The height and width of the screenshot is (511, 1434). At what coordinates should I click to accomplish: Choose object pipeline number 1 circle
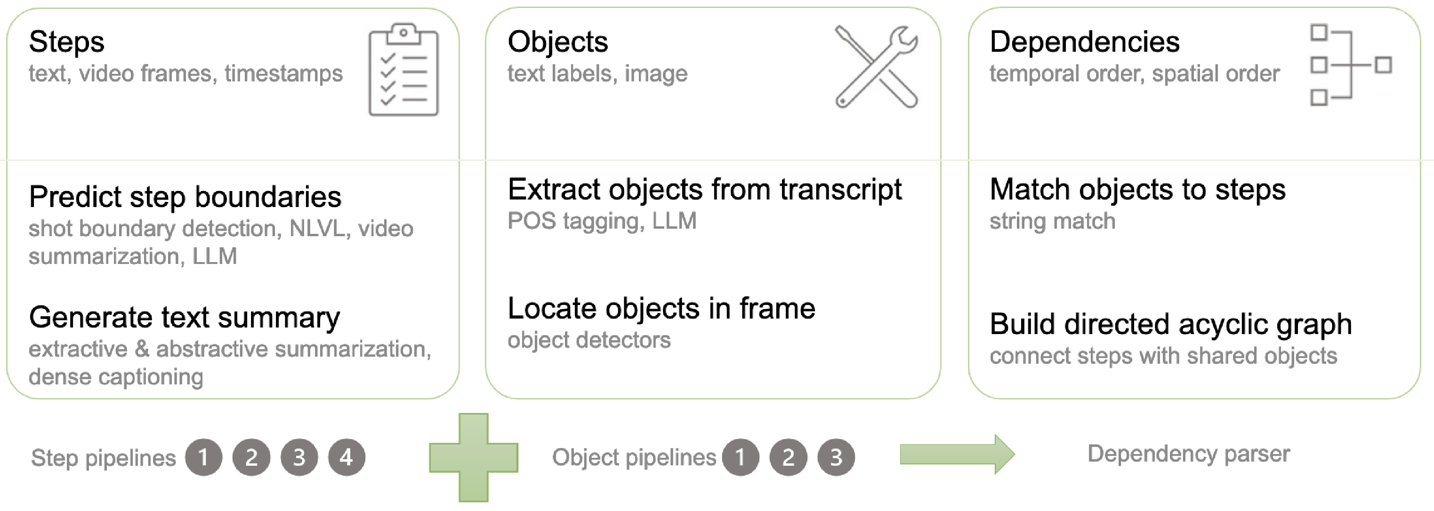(741, 457)
